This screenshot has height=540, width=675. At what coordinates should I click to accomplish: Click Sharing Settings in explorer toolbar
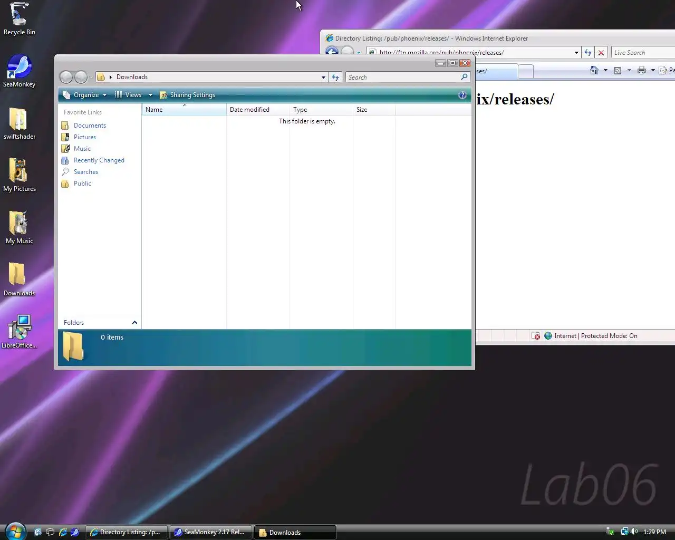pos(188,95)
